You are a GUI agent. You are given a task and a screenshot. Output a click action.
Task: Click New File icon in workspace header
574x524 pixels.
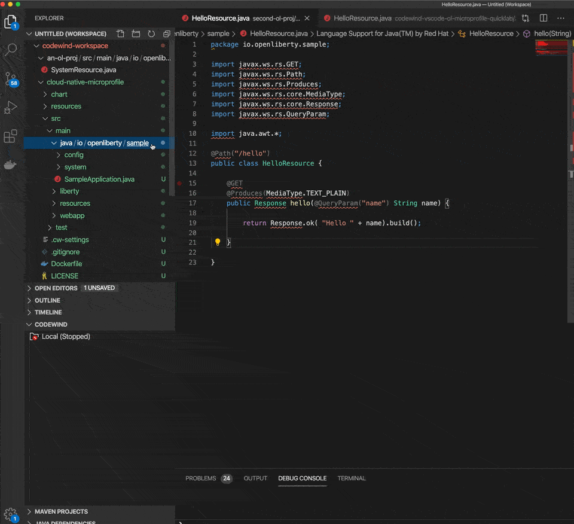pyautogui.click(x=120, y=33)
